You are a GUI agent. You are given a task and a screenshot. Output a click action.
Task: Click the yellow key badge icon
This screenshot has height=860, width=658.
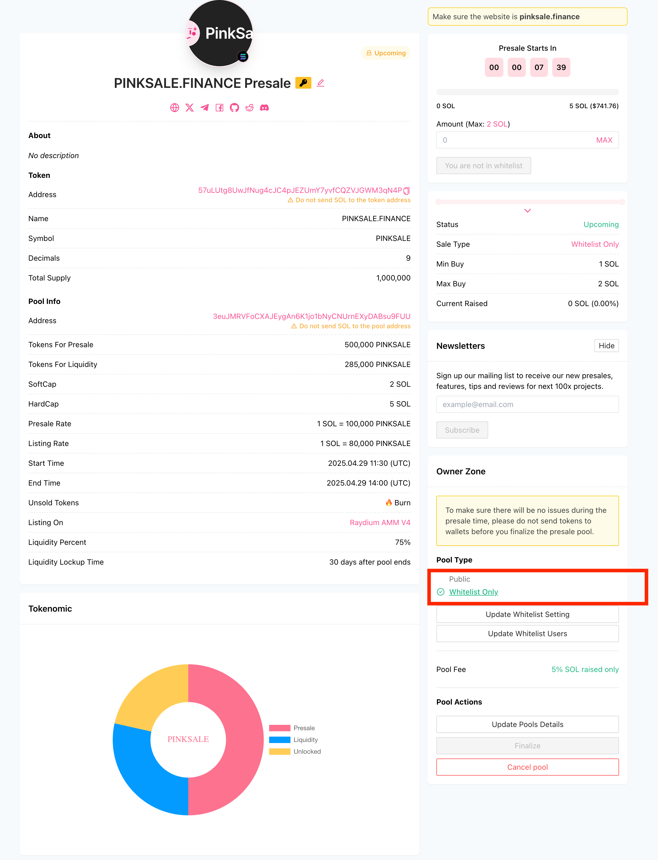[303, 83]
